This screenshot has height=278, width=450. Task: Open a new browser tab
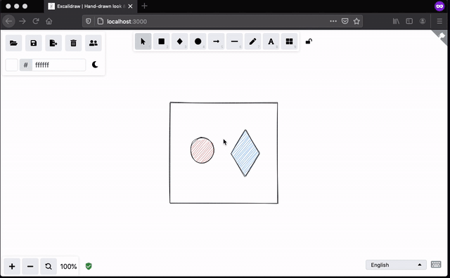coord(144,6)
